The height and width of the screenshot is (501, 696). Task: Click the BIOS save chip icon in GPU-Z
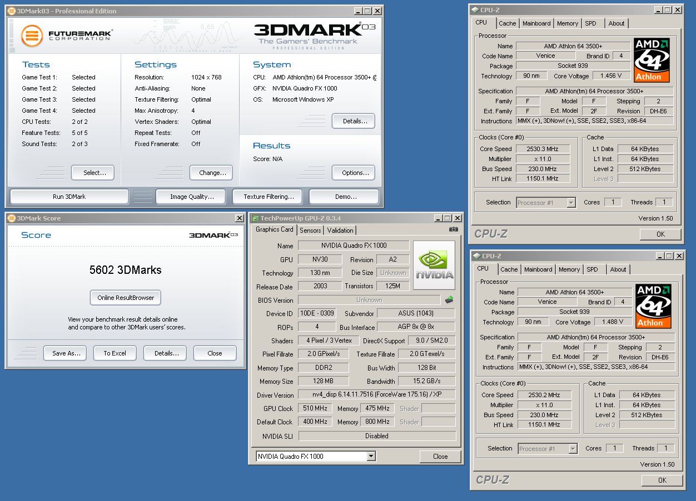tap(449, 300)
